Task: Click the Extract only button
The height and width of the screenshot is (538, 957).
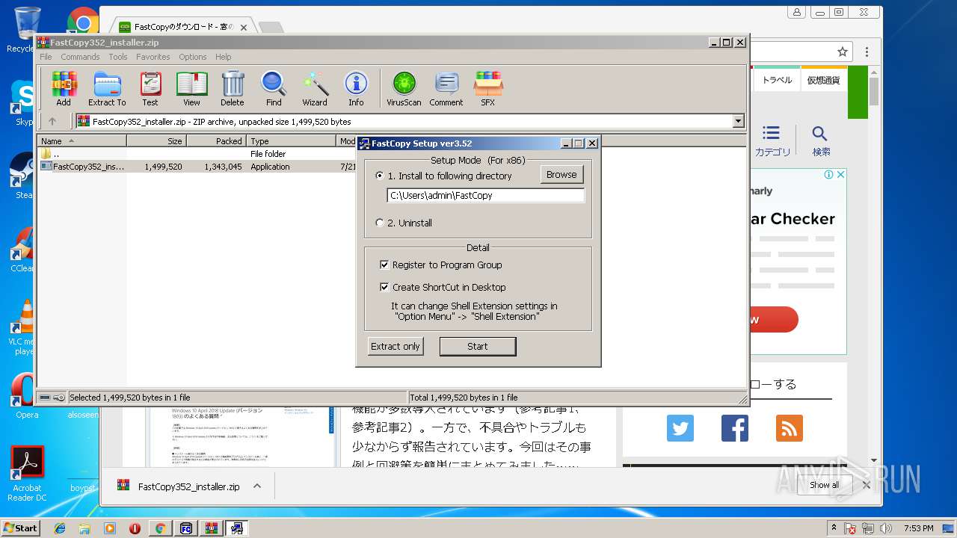Action: (396, 346)
